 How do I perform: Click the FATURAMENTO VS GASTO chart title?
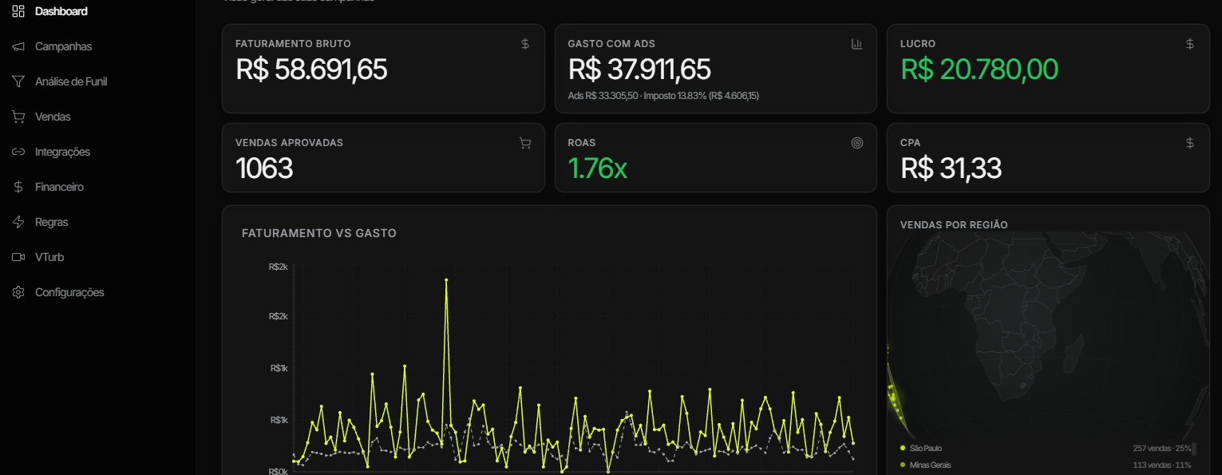click(319, 233)
